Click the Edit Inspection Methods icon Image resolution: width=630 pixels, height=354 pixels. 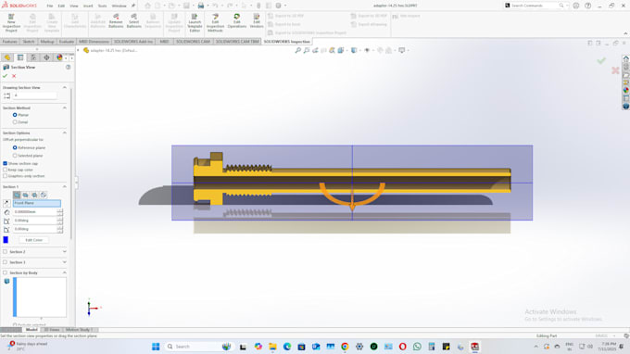[215, 22]
